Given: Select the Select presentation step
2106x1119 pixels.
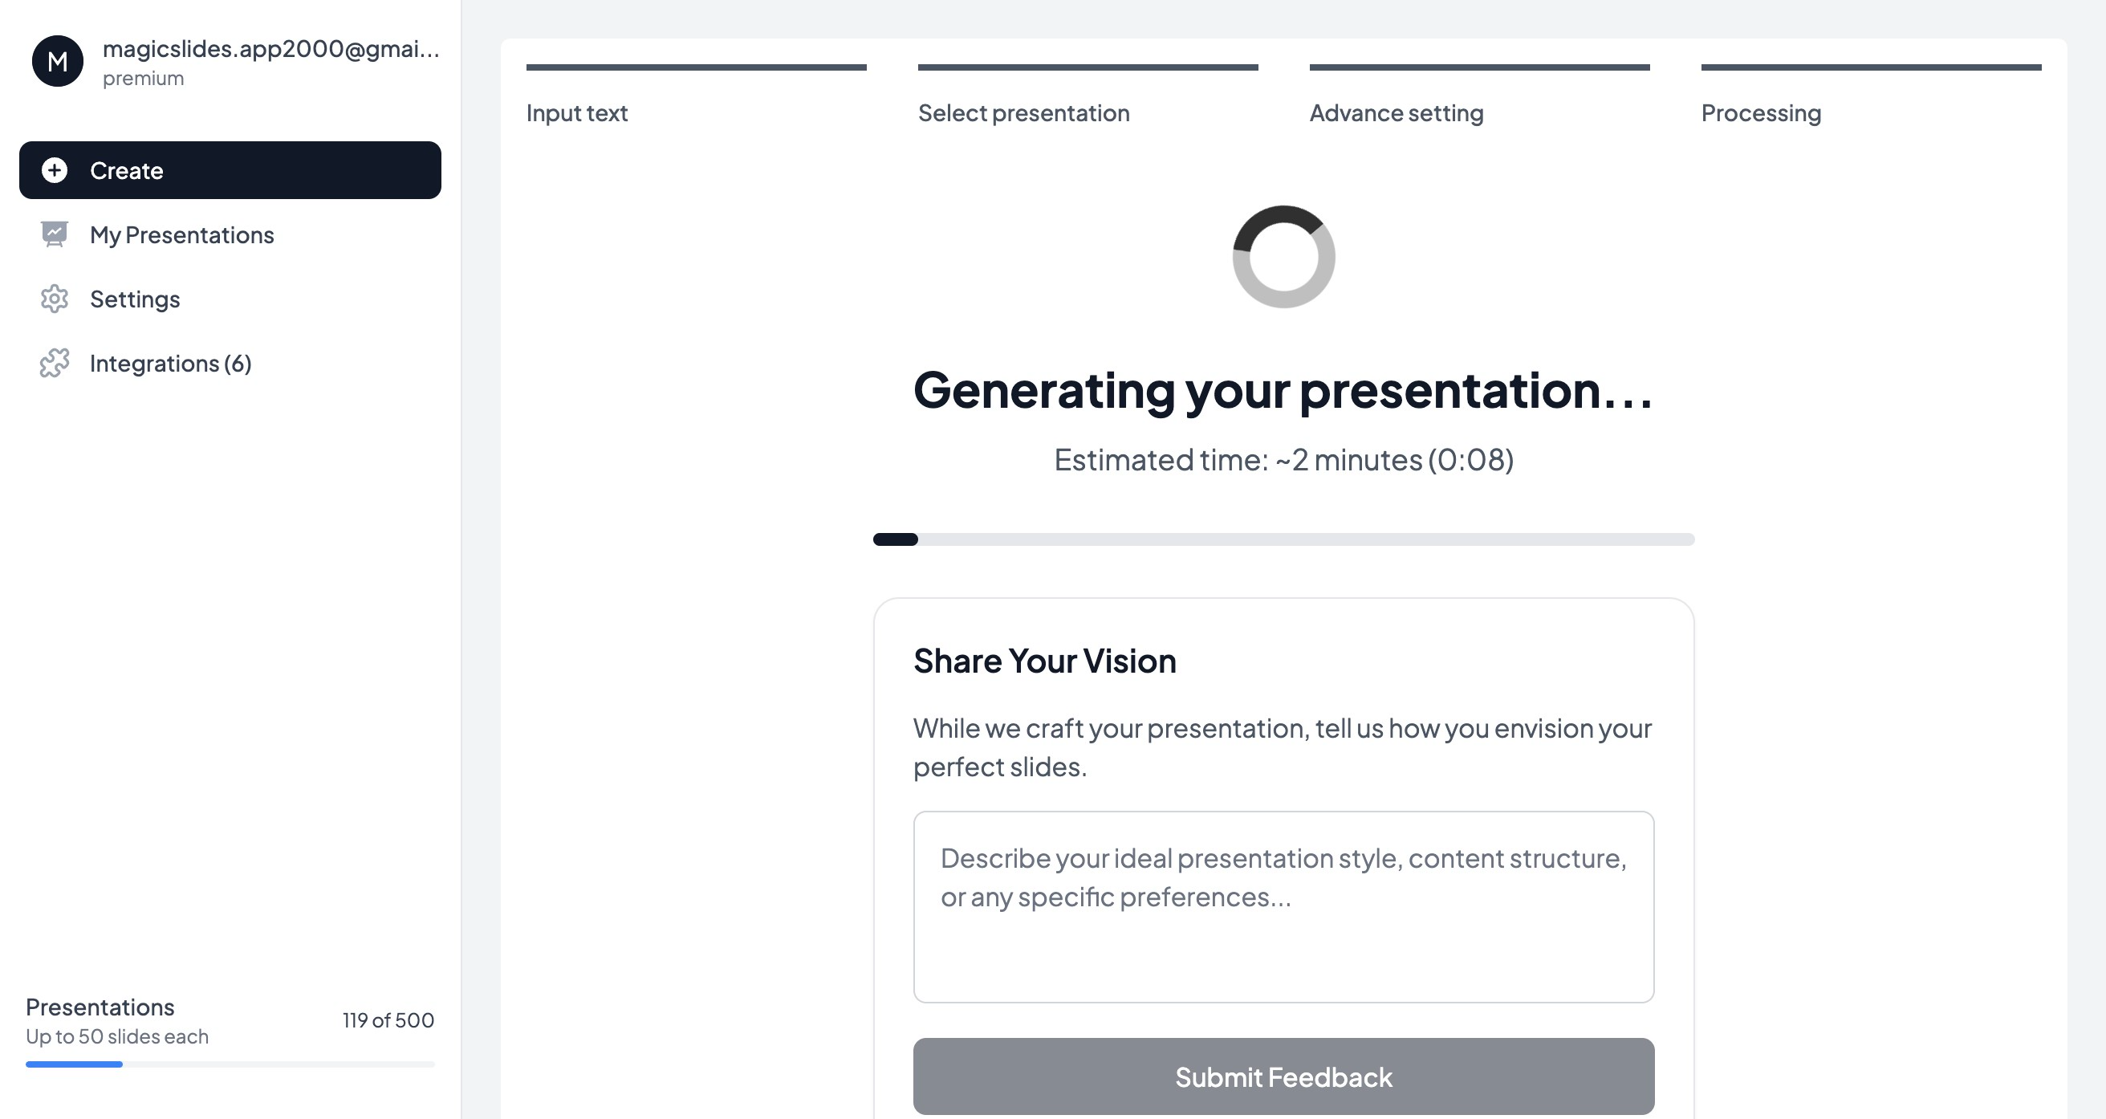Looking at the screenshot, I should coord(1023,113).
